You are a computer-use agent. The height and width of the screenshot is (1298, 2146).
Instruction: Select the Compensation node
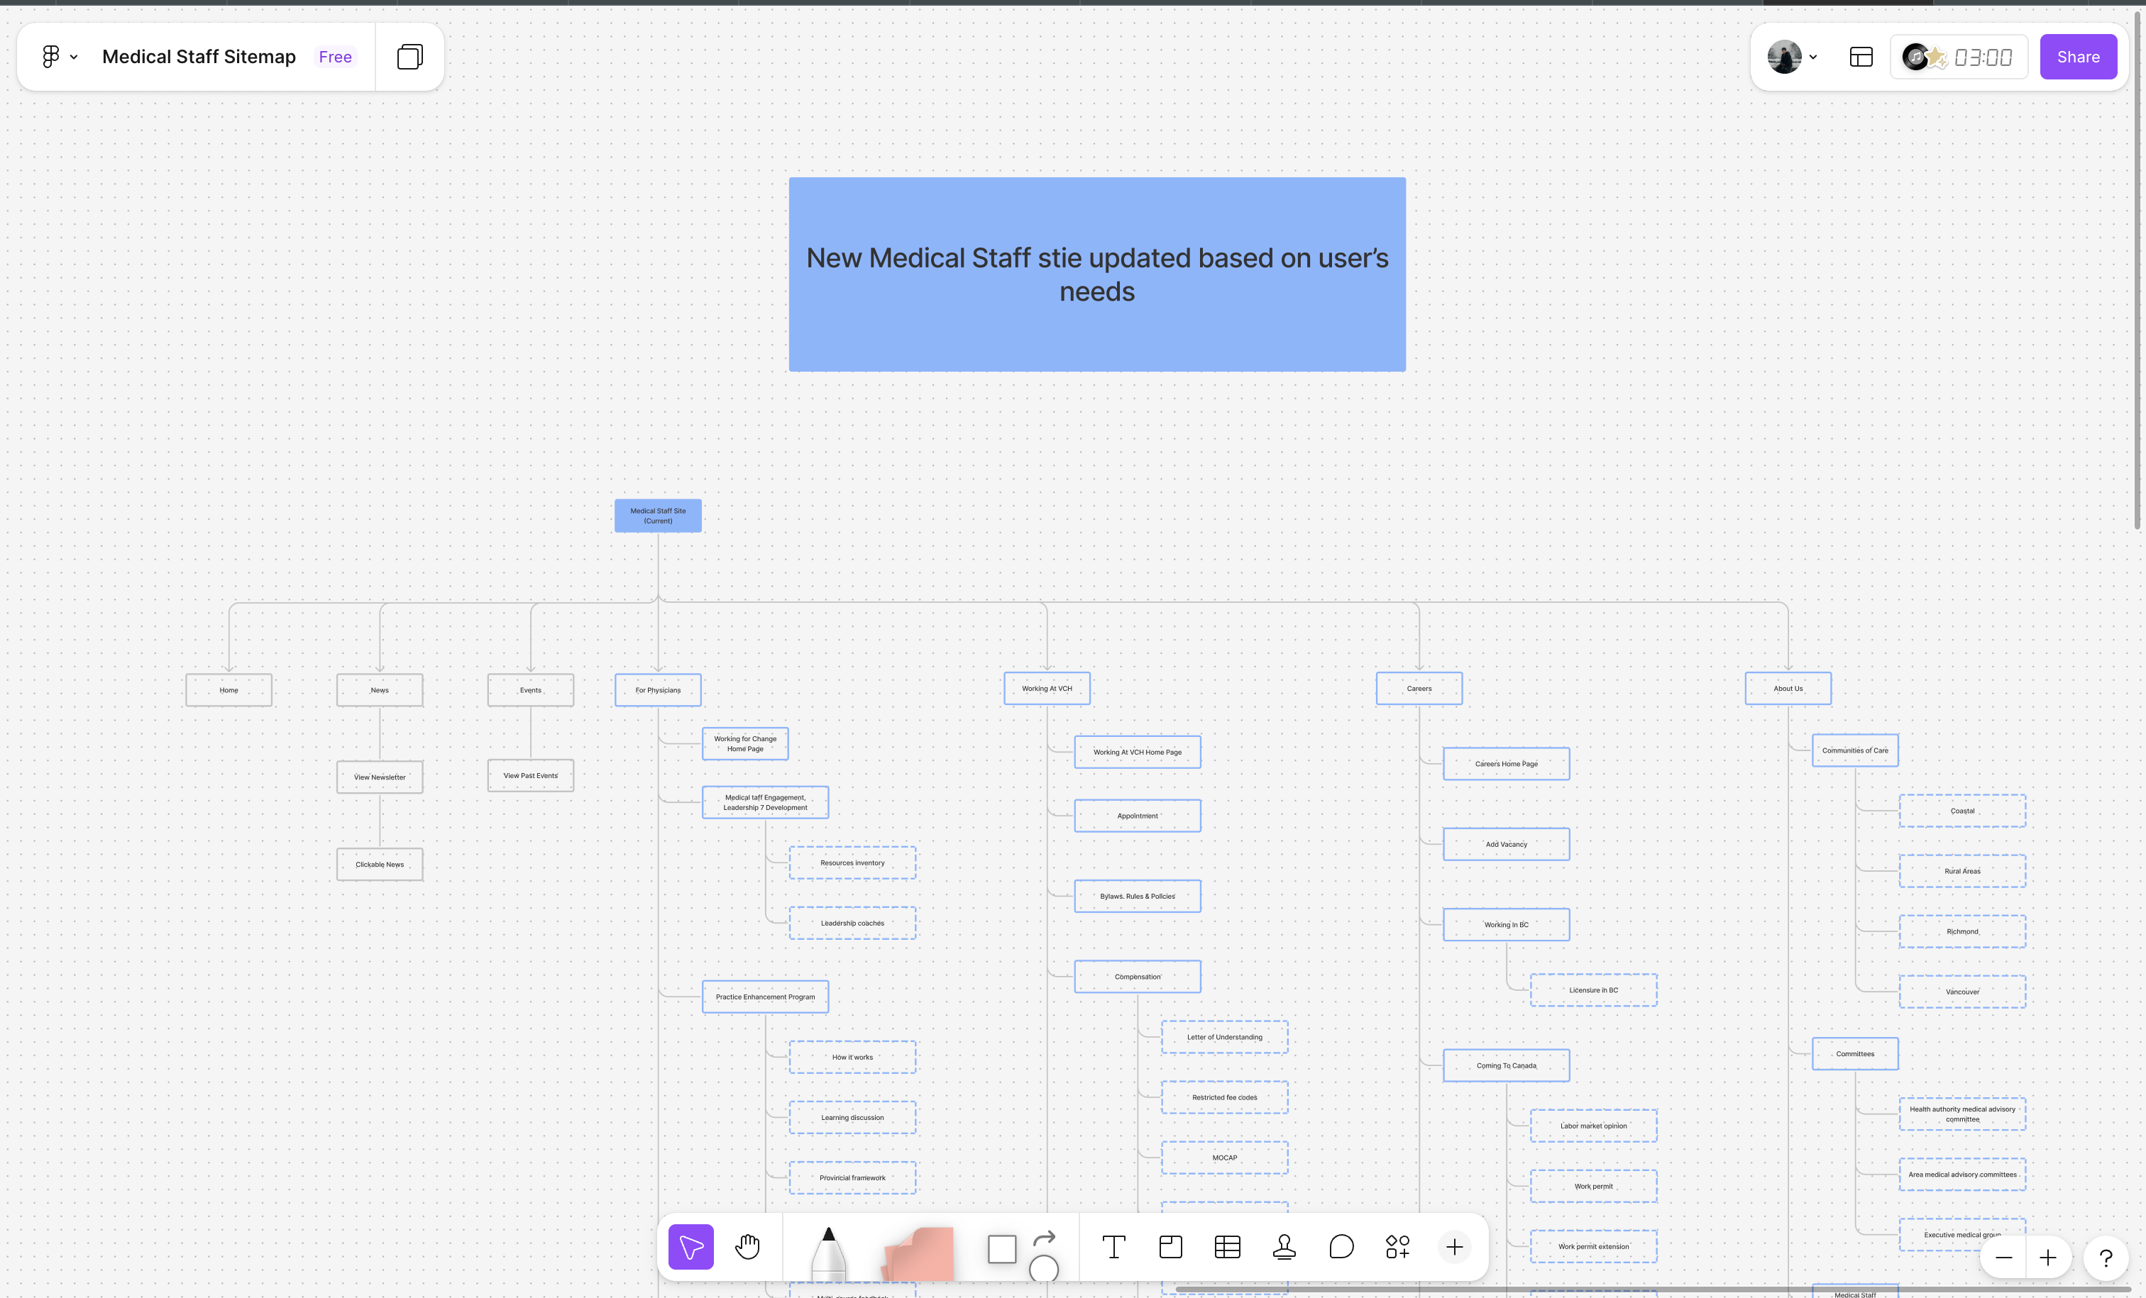pos(1138,976)
